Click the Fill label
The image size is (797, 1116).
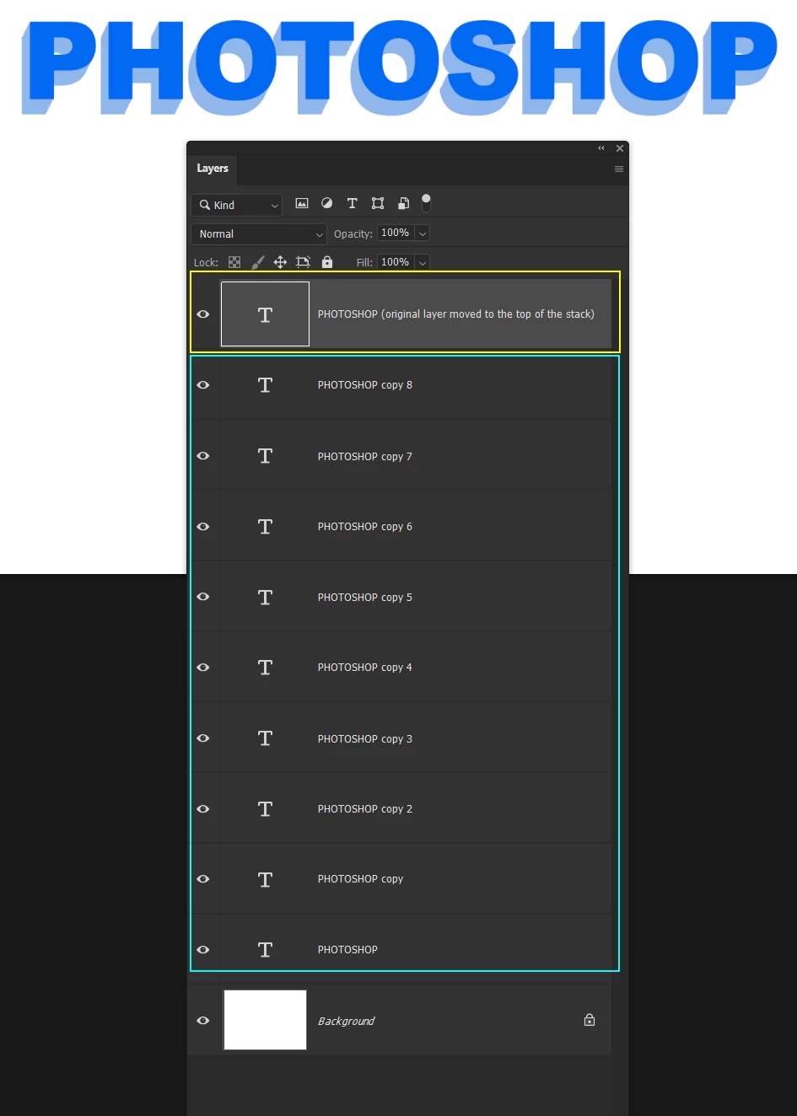click(x=364, y=263)
